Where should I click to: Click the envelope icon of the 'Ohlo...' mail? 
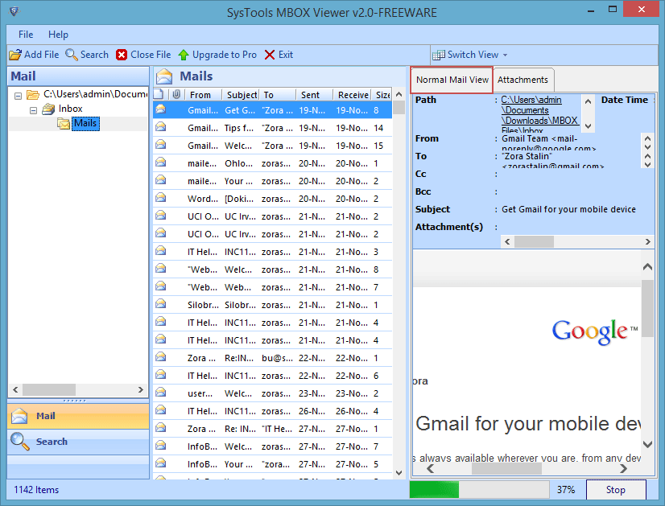pos(161,162)
